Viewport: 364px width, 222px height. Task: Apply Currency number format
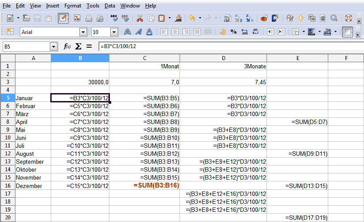222,32
